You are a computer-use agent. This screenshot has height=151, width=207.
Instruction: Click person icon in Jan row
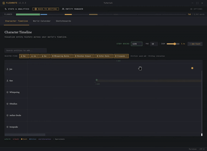8,69
